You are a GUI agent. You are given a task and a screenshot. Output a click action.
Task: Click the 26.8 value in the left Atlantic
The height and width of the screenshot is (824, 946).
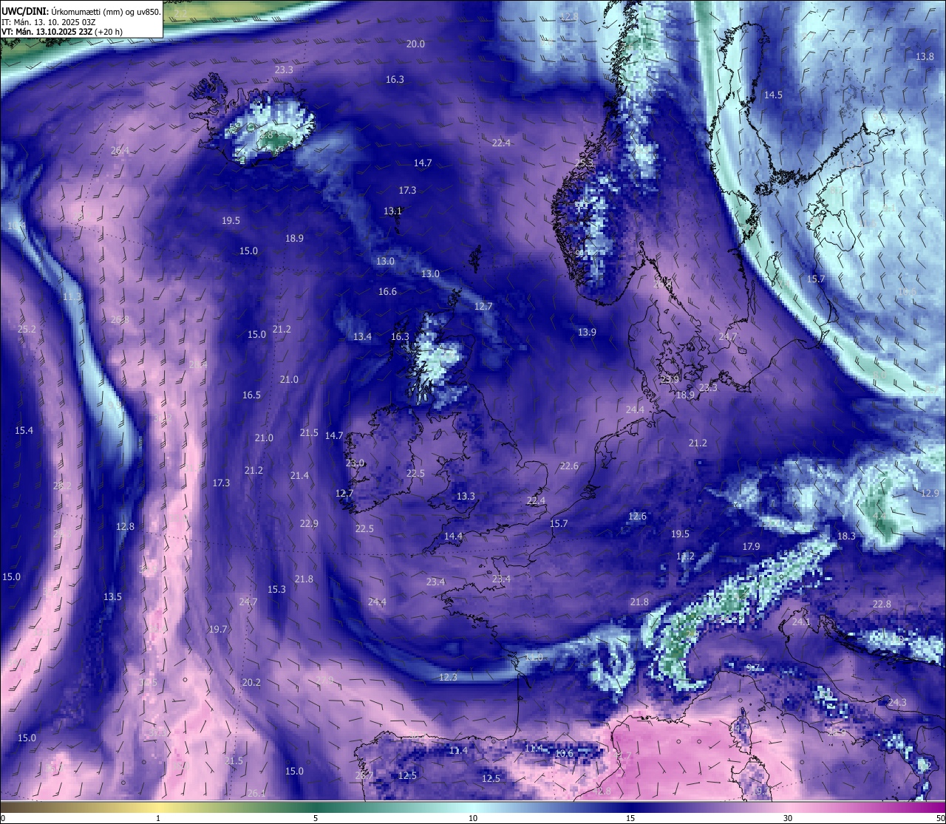coord(120,320)
